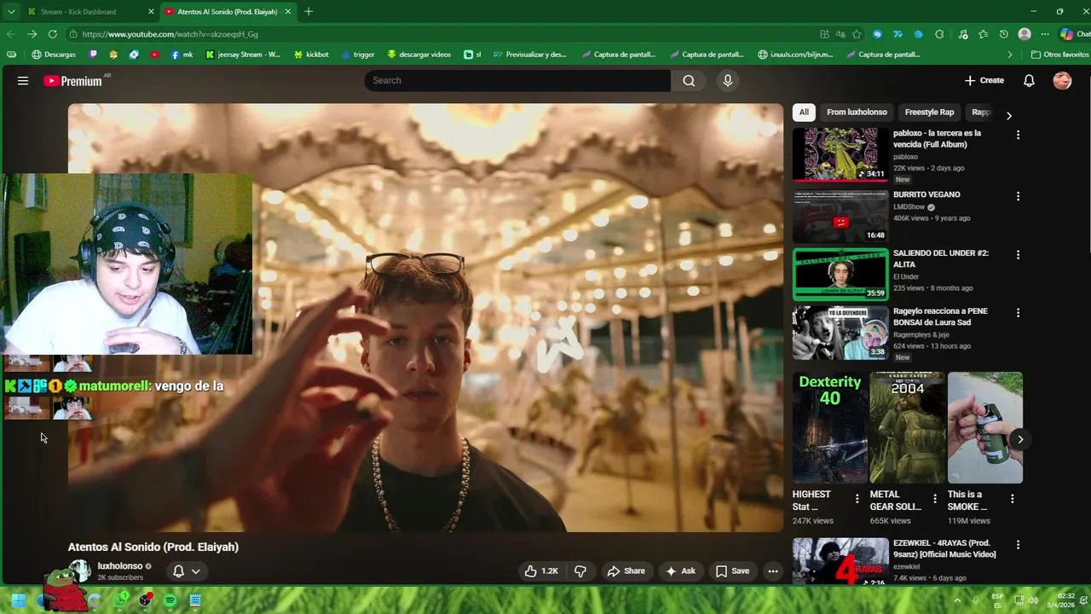The height and width of the screenshot is (614, 1091).
Task: Open the jeersay Stream bookmark
Action: [243, 55]
